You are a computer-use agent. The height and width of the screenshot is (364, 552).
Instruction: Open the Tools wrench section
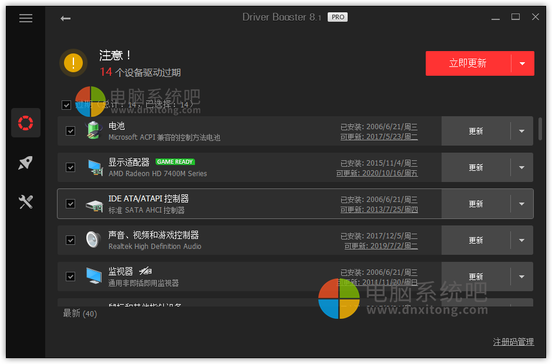click(x=26, y=202)
